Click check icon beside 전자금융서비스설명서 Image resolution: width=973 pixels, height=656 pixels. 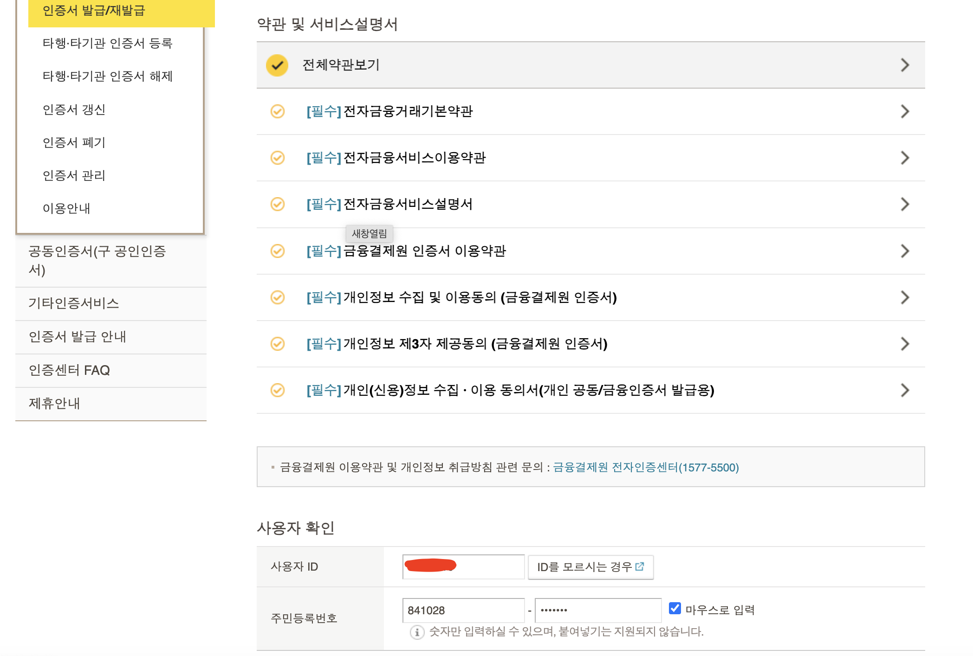click(x=278, y=204)
